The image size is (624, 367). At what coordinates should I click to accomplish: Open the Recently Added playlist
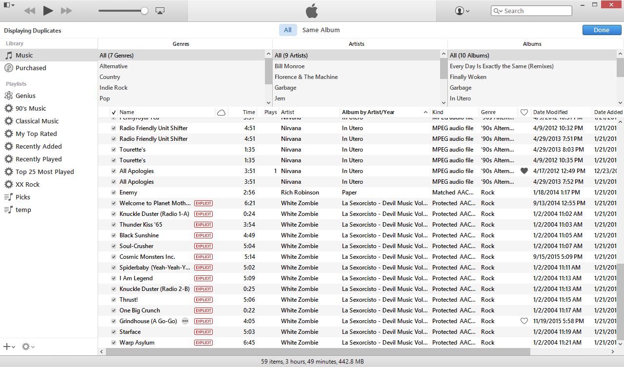pos(49,147)
